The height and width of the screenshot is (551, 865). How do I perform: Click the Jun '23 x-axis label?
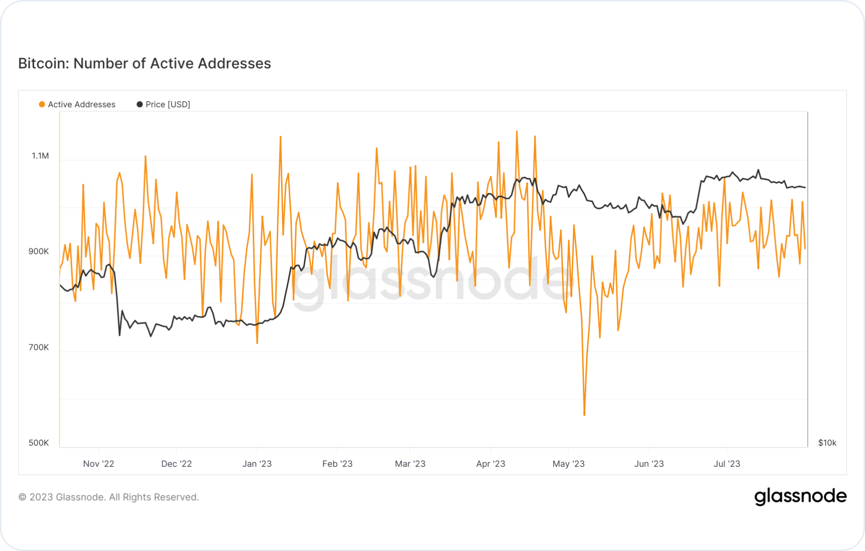coord(649,463)
